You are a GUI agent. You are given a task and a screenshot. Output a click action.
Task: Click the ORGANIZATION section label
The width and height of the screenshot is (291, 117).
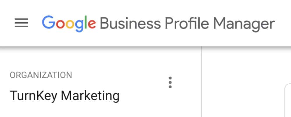pos(41,75)
